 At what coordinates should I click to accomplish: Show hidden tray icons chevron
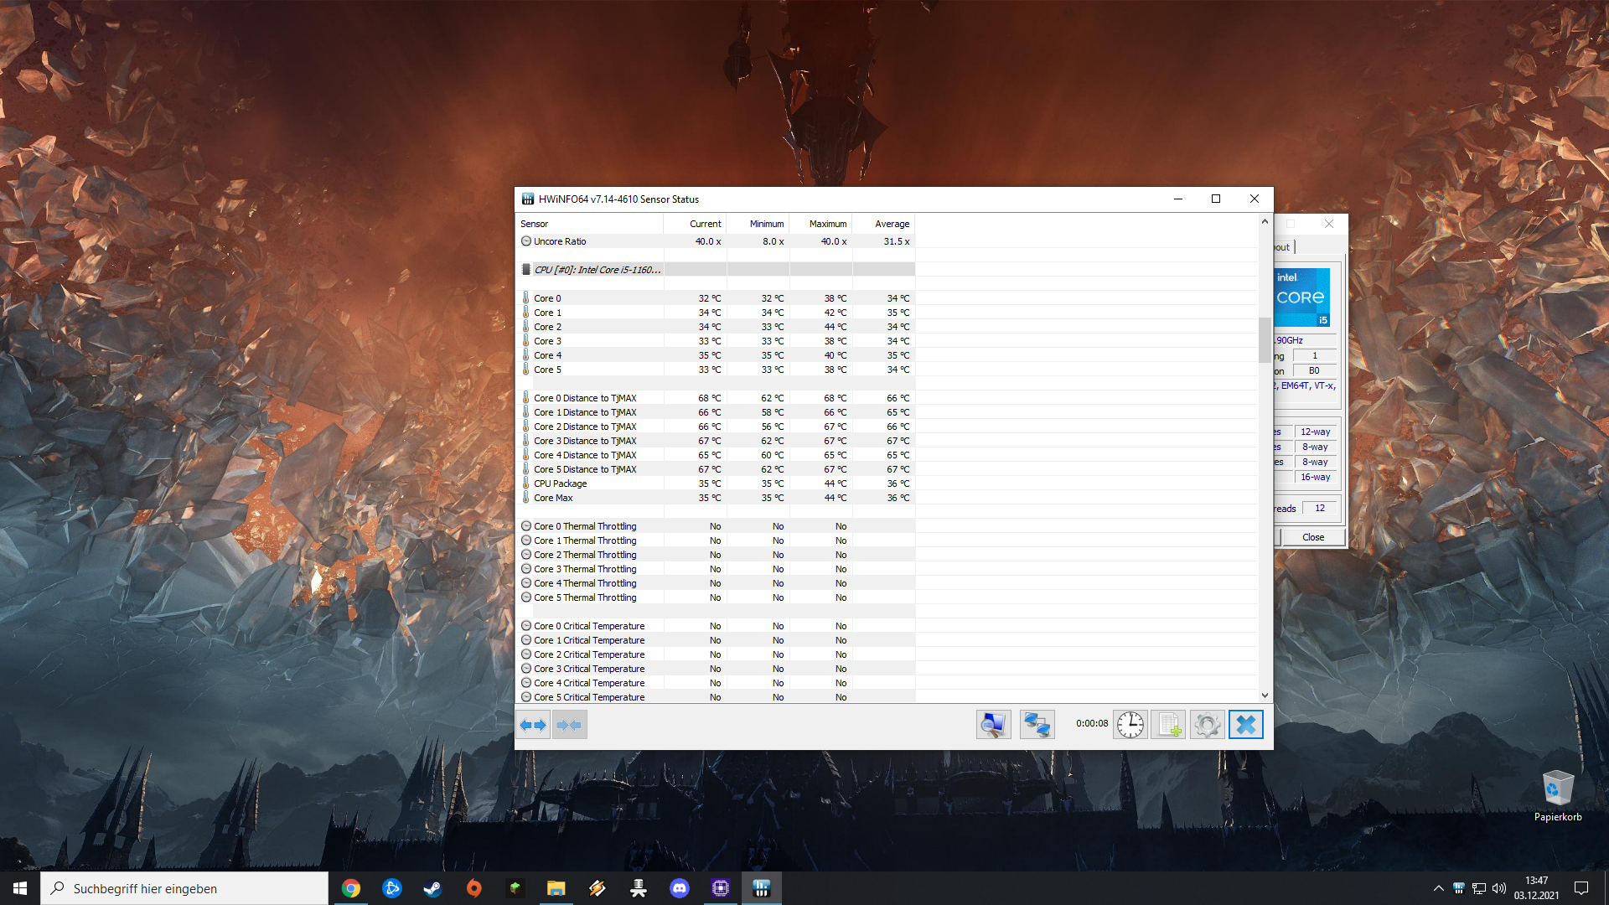coord(1438,888)
